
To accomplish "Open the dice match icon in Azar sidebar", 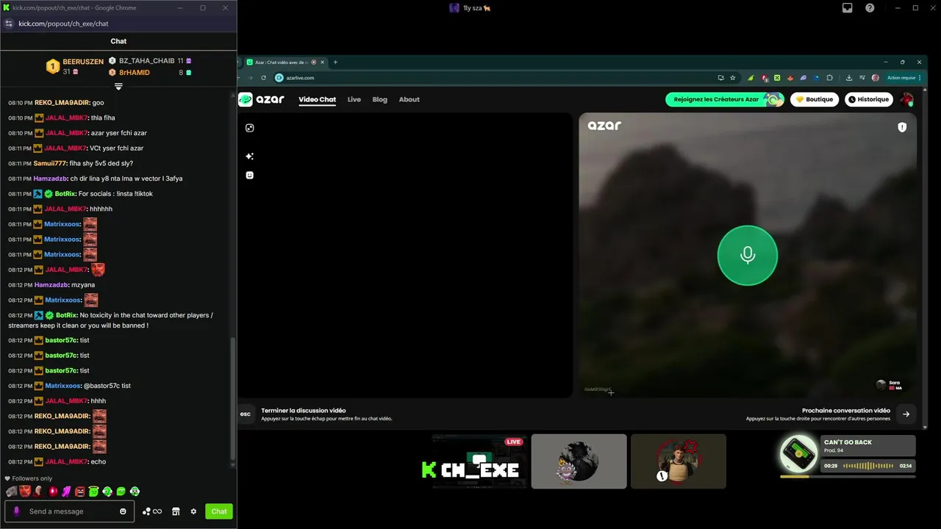I will click(x=249, y=128).
